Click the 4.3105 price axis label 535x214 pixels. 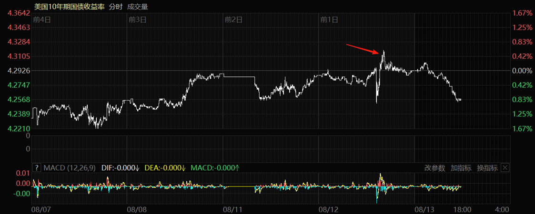pos(19,56)
